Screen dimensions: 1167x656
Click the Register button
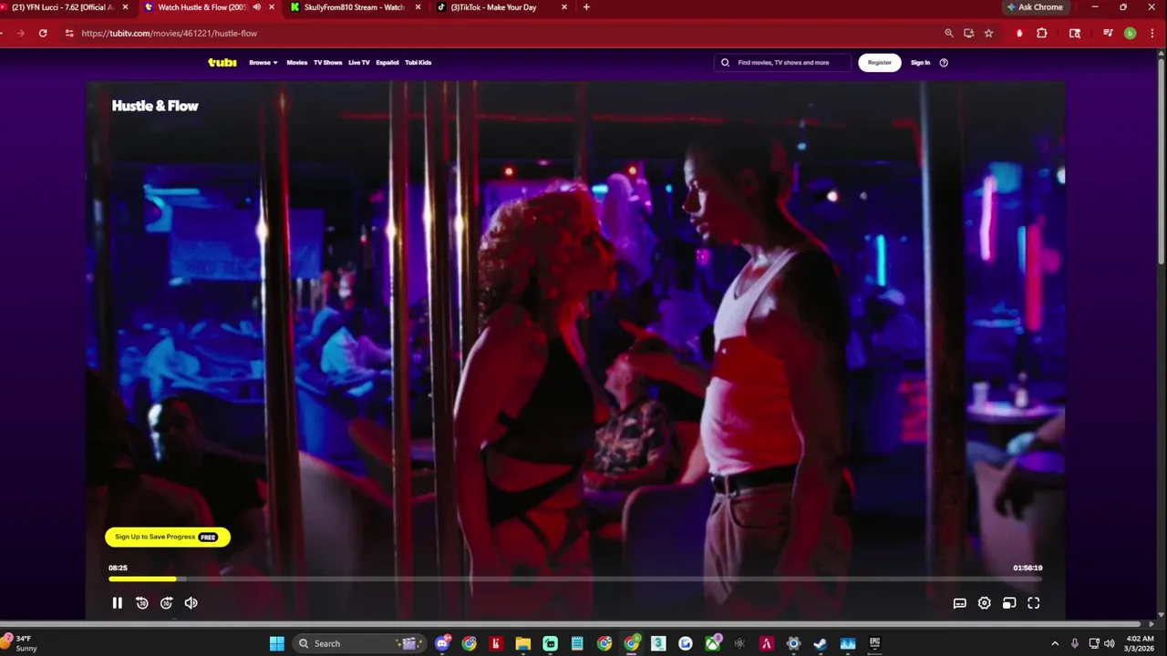(x=880, y=63)
